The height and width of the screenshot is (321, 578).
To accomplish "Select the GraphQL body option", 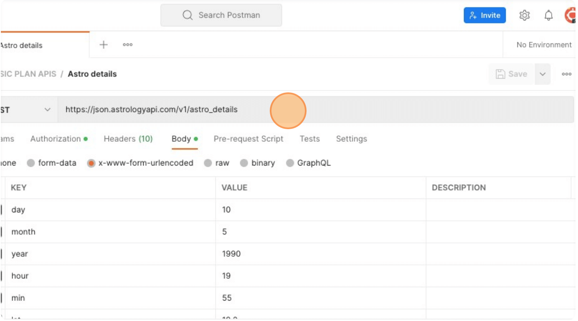I will [308, 163].
